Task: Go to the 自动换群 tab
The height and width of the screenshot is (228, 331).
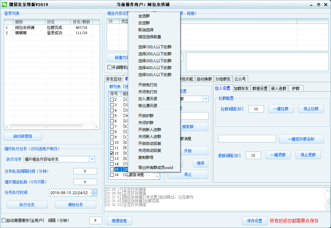Action: 204,79
